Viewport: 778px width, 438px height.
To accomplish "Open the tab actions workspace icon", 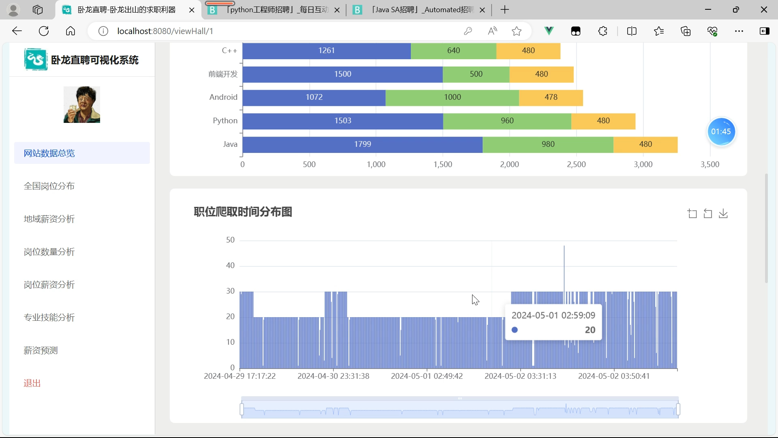I will pos(38,10).
